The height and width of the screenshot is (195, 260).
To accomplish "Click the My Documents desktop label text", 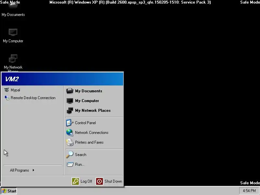I will pos(13,15).
